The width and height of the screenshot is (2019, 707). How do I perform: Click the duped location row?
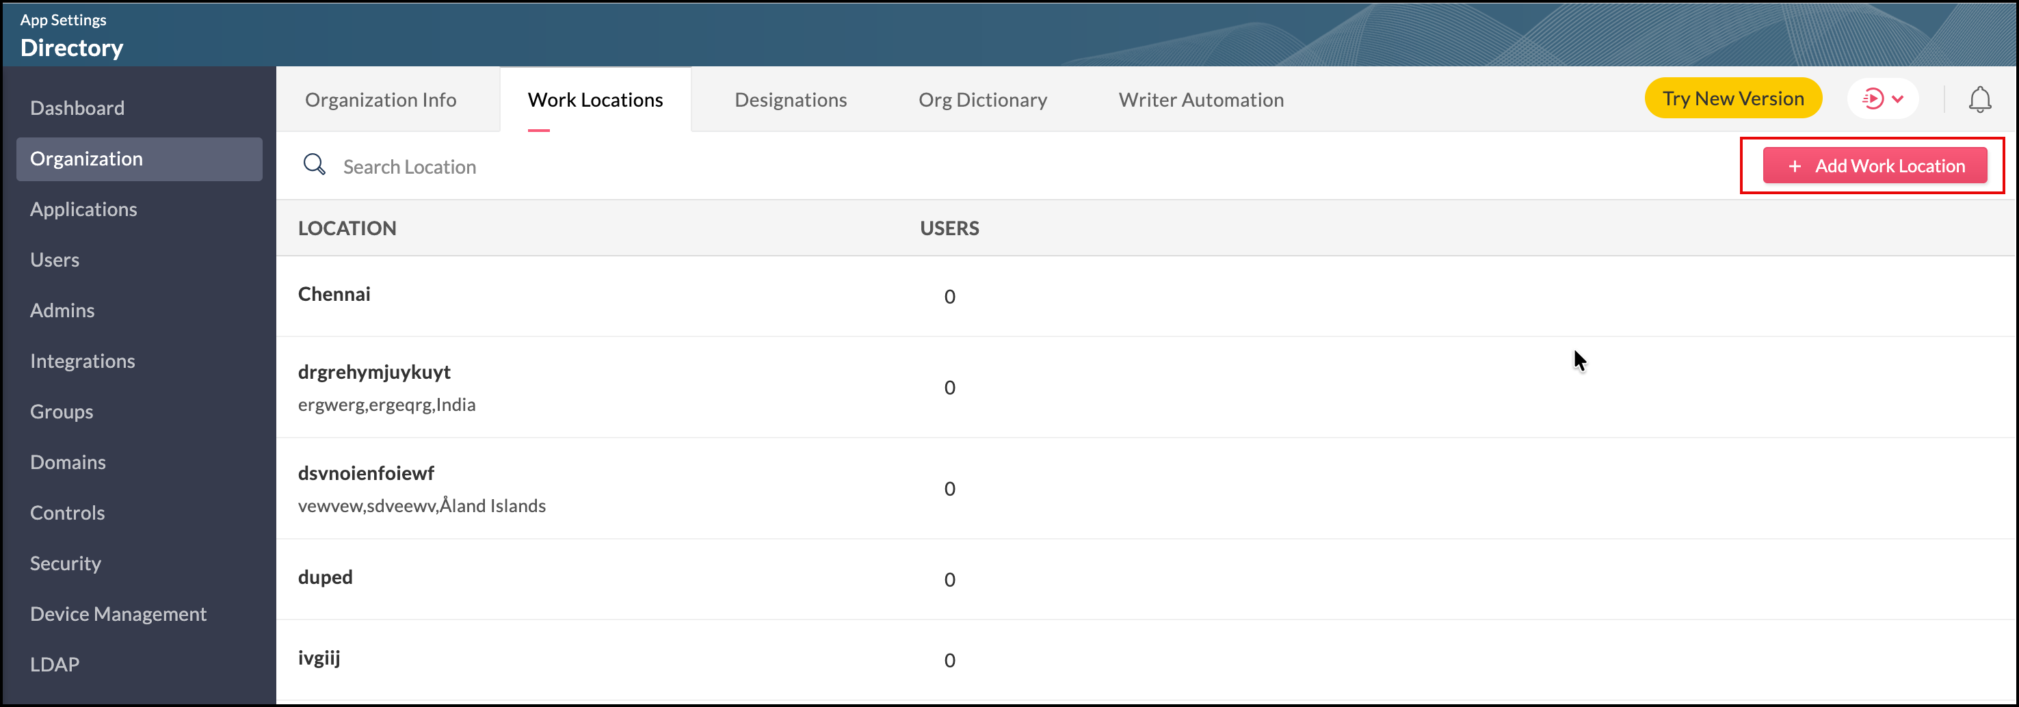coord(324,578)
